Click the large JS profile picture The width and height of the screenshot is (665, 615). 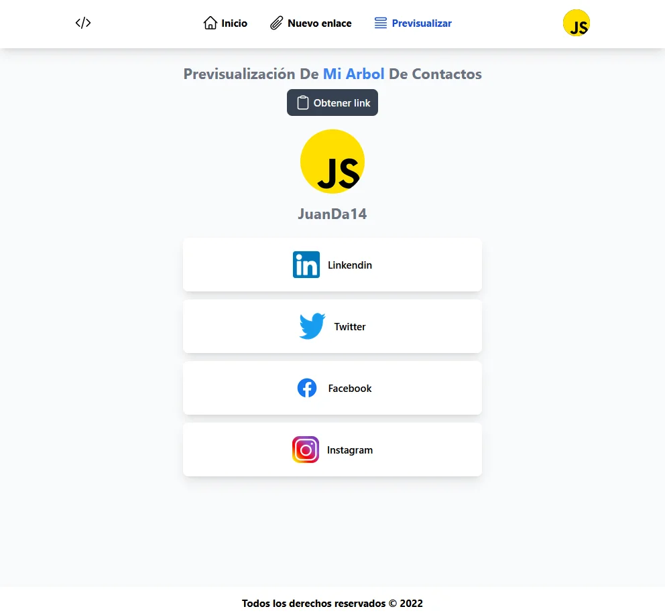coord(332,161)
